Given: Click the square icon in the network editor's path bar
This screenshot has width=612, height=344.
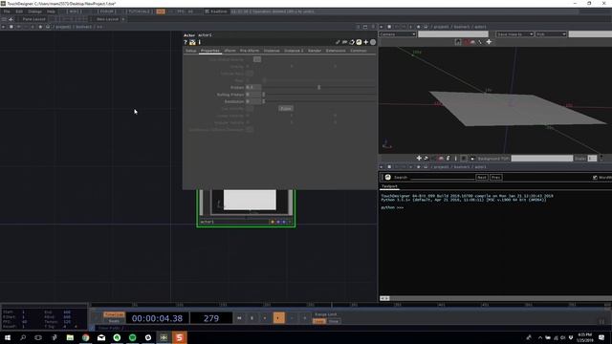Looking at the screenshot, I should [x=11, y=27].
